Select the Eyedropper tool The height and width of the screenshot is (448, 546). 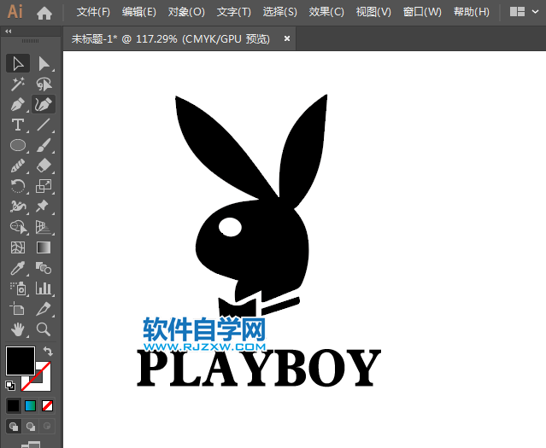[18, 268]
